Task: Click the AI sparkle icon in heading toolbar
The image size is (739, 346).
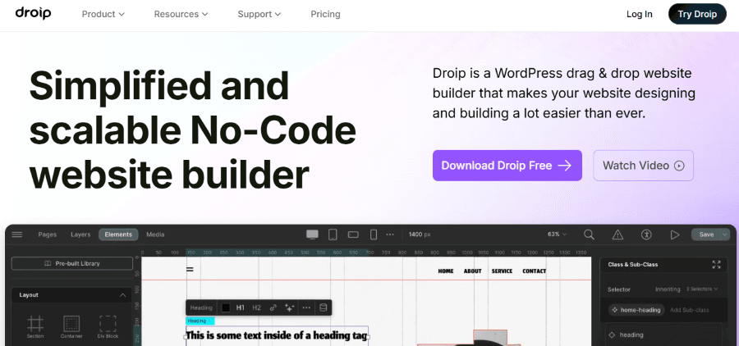Action: (x=289, y=307)
